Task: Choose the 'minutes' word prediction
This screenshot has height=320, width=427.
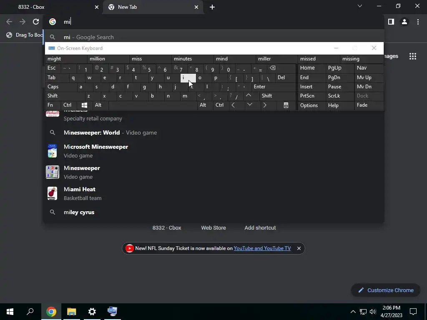Action: click(193, 59)
